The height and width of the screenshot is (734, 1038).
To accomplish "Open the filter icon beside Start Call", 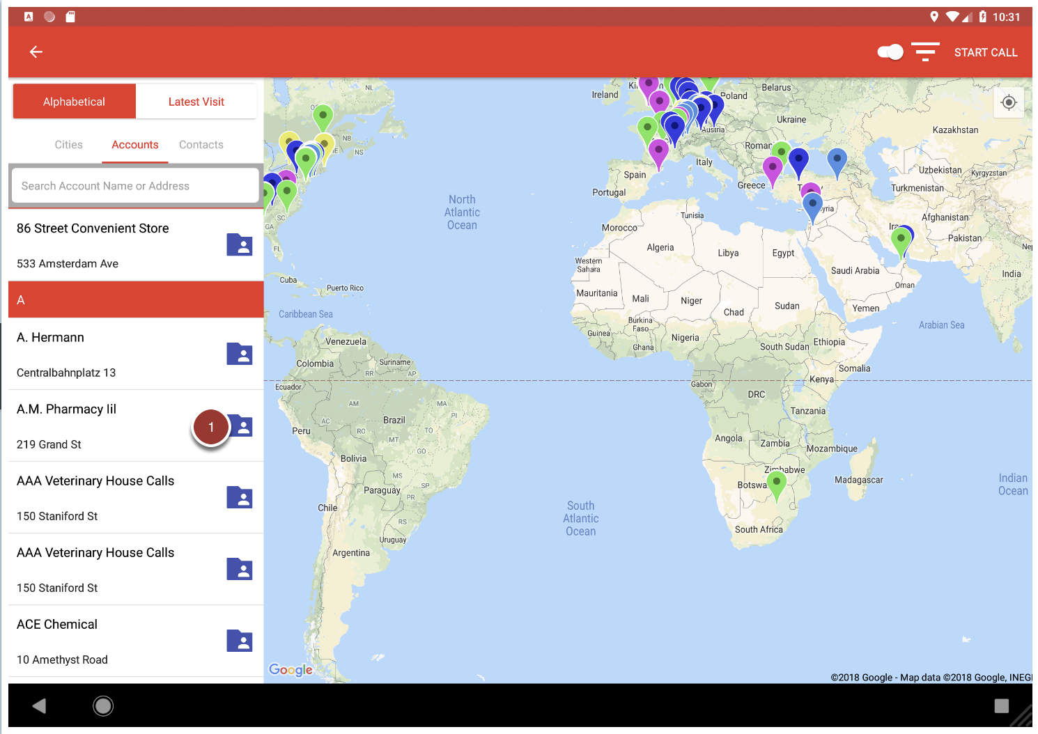I will click(x=925, y=52).
